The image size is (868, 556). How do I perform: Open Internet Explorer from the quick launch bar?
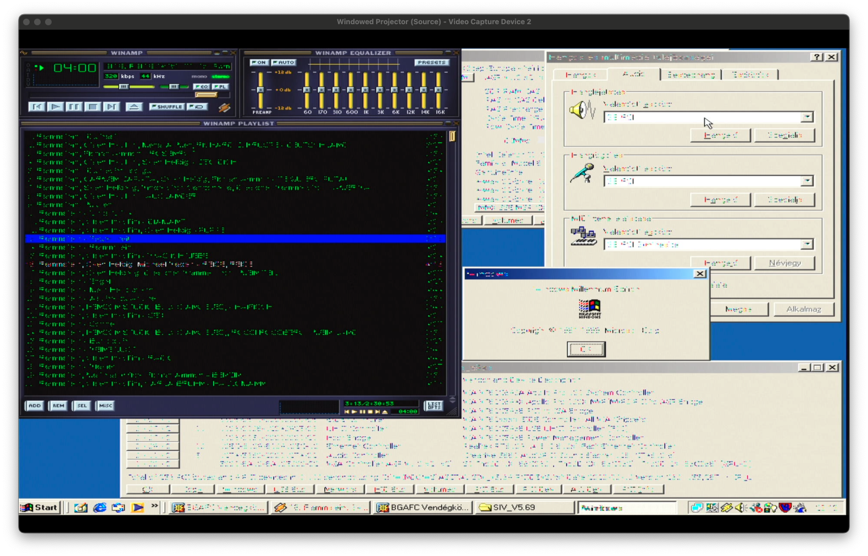click(x=99, y=508)
